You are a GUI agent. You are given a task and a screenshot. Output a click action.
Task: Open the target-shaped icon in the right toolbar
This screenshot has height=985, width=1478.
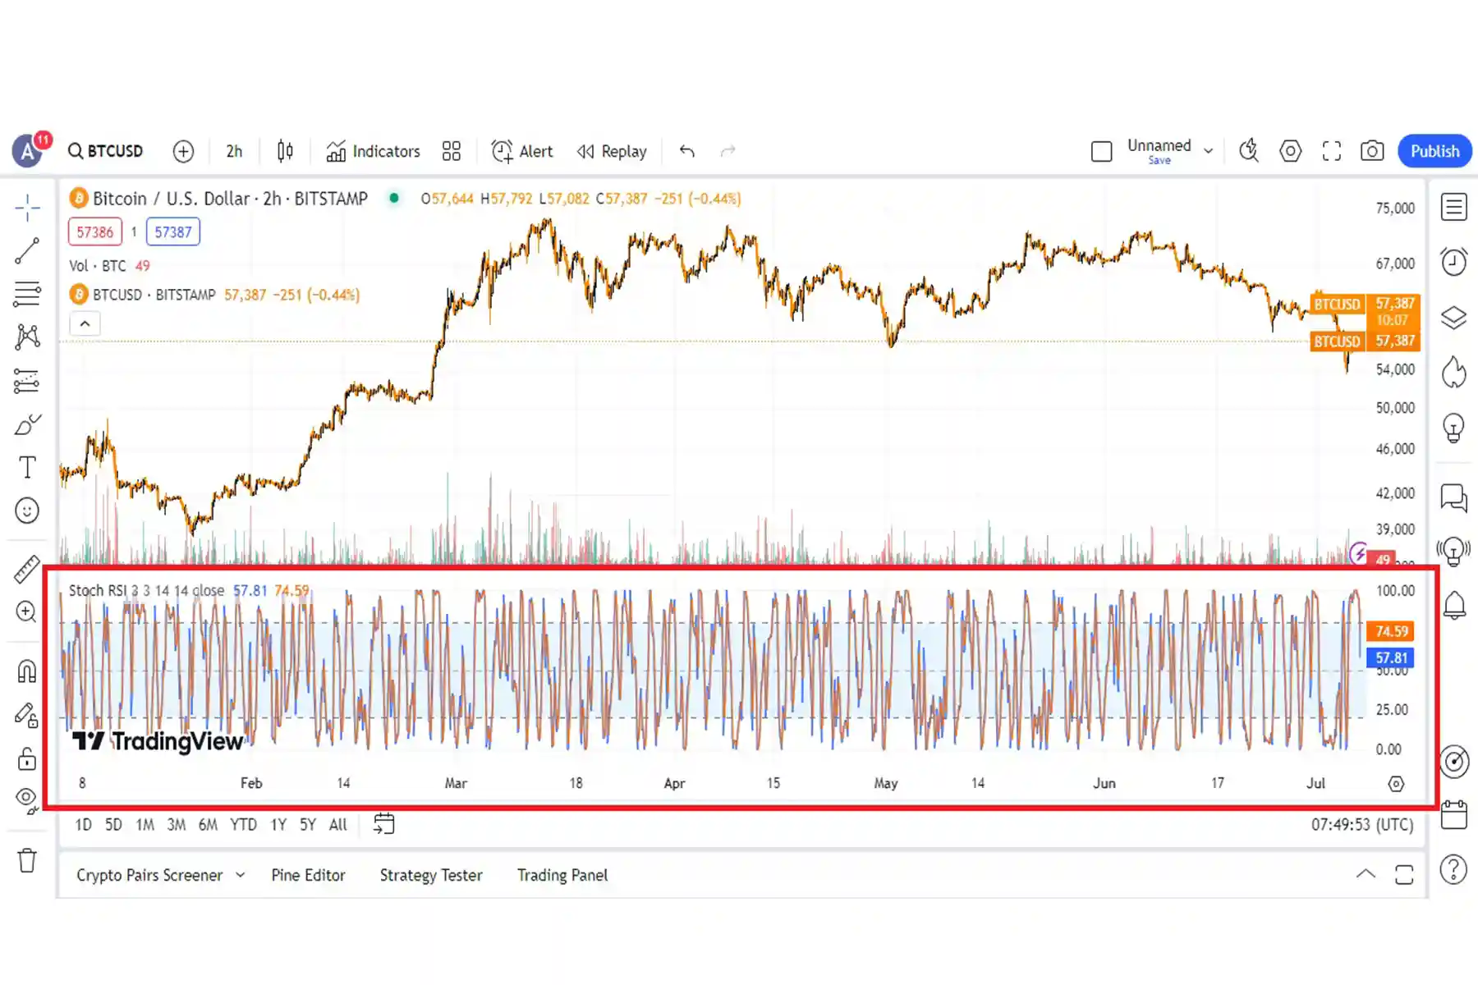coord(1454,762)
